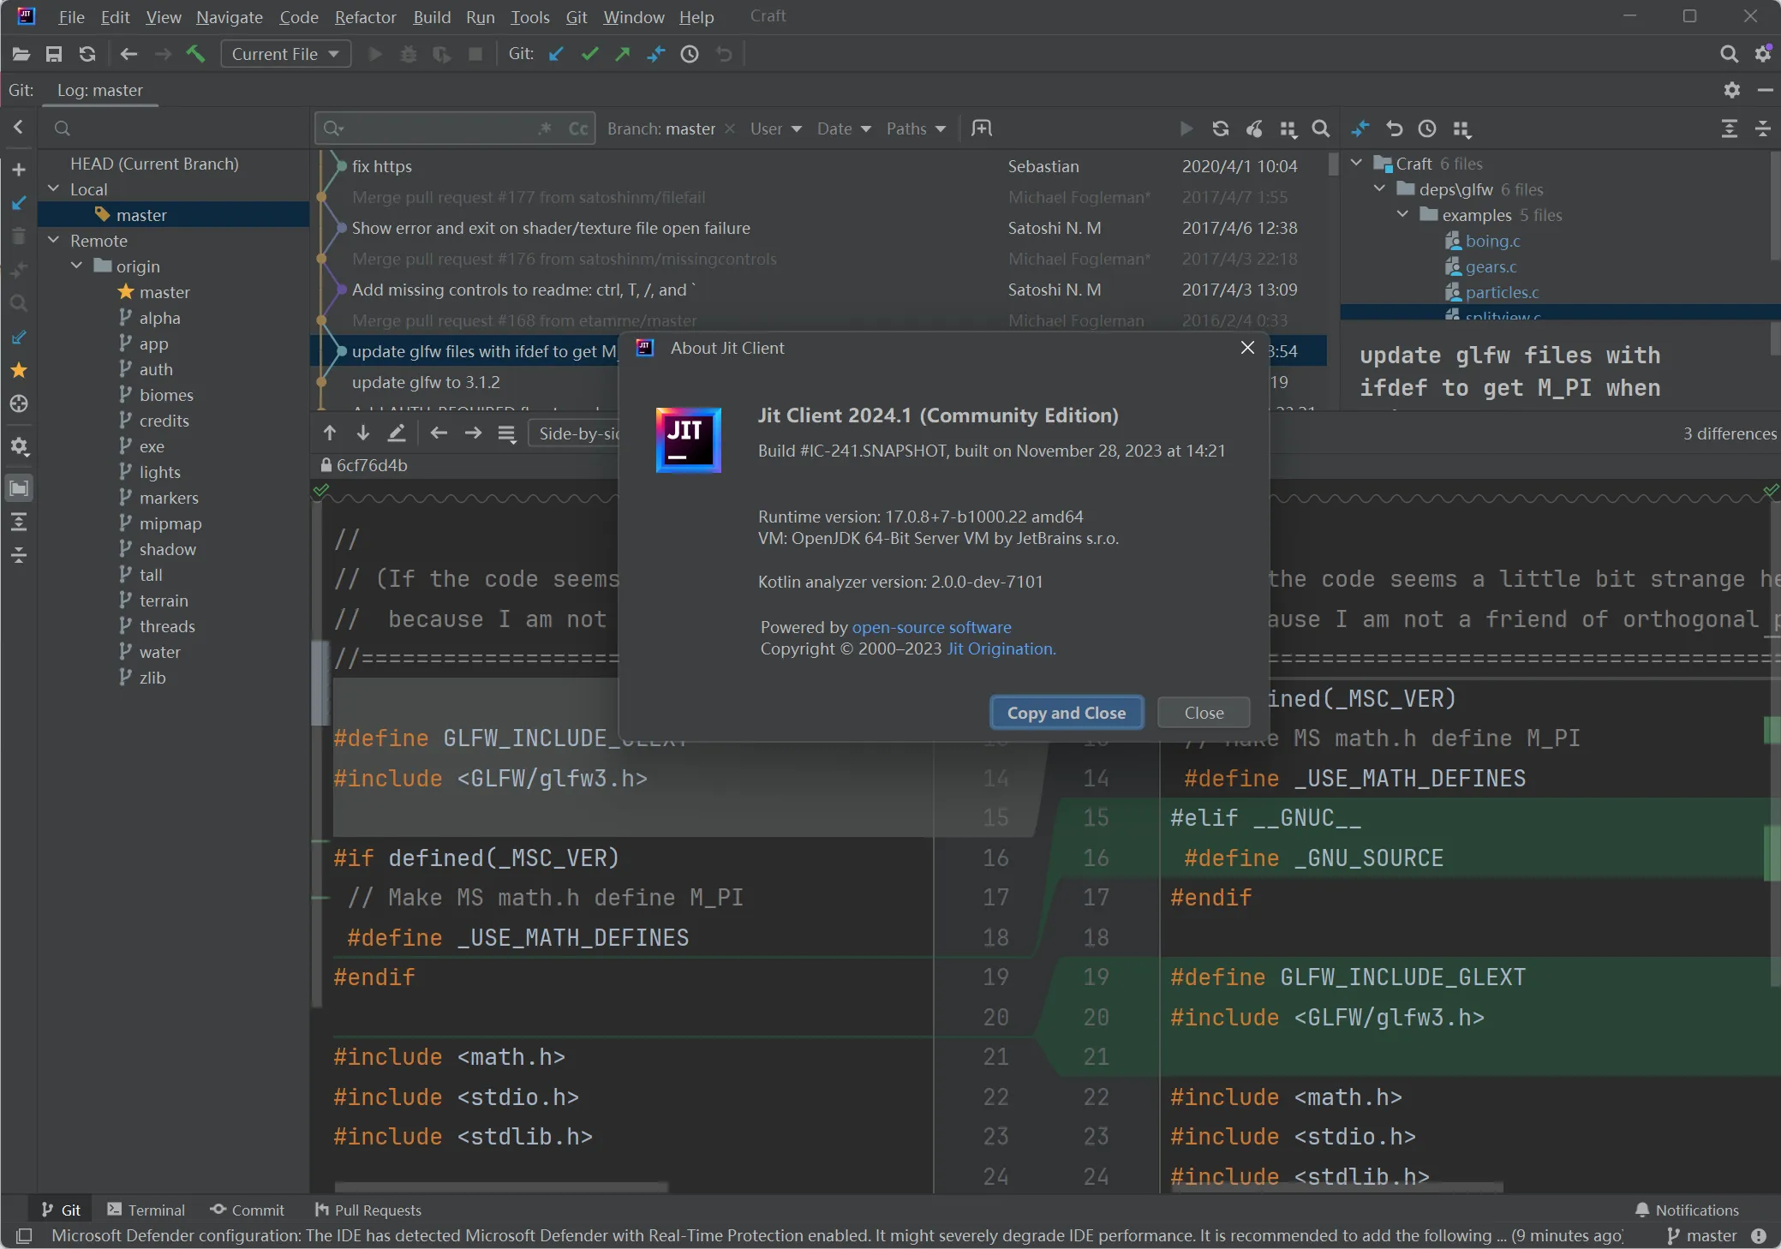Collapse the Local branches node
The width and height of the screenshot is (1781, 1249).
tap(54, 188)
